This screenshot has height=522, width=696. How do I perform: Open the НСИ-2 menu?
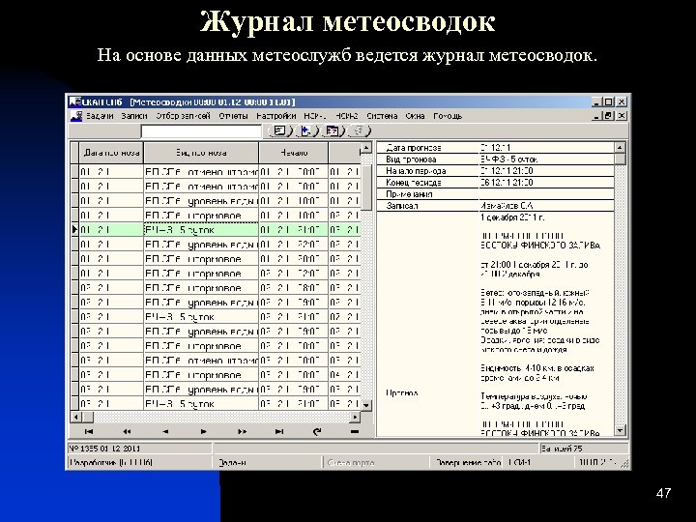pos(347,116)
